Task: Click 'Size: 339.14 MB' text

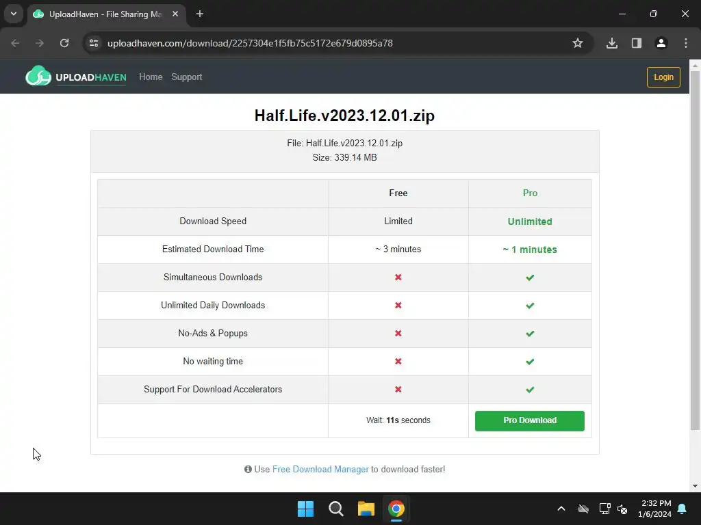Action: pyautogui.click(x=345, y=158)
